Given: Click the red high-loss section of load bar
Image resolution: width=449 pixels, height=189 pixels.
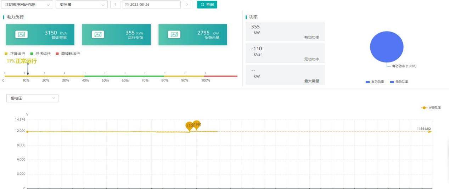Looking at the screenshot, I should (221, 76).
